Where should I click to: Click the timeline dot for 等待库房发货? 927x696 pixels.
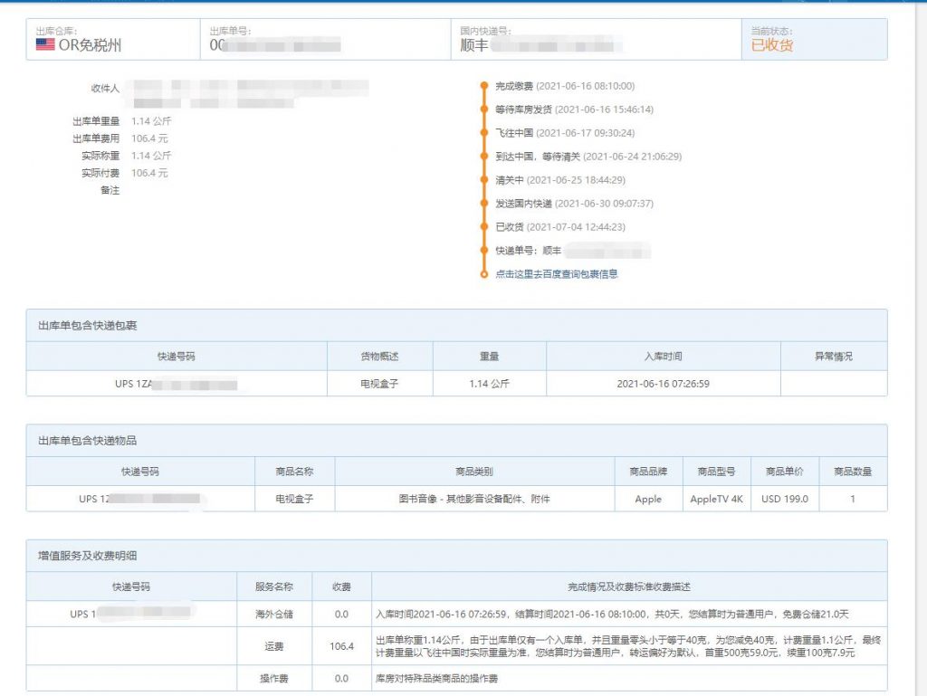[484, 110]
